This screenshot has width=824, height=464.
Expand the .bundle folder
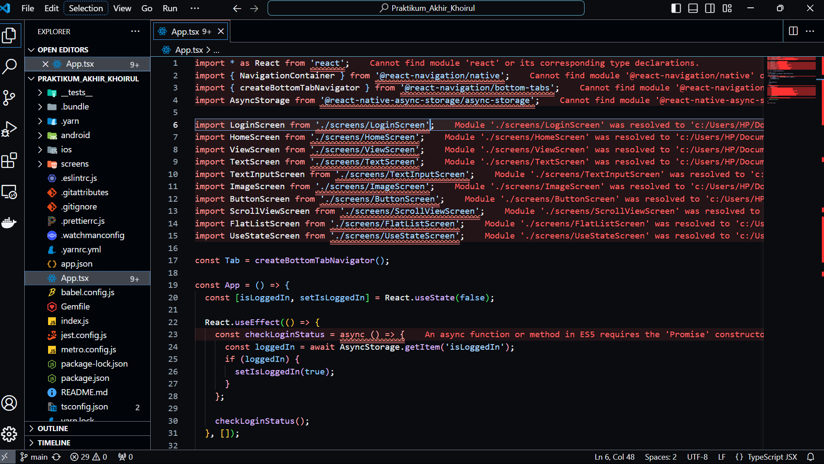pyautogui.click(x=87, y=107)
